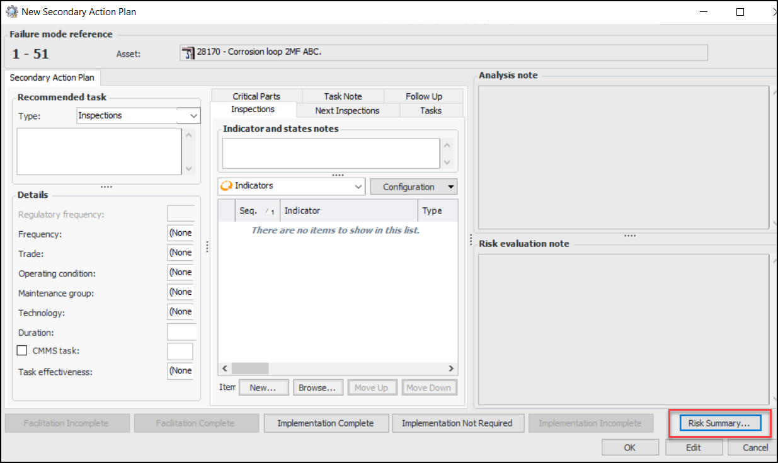Viewport: 778px width, 463px height.
Task: Go to the Next Inspections tab
Action: 347,110
